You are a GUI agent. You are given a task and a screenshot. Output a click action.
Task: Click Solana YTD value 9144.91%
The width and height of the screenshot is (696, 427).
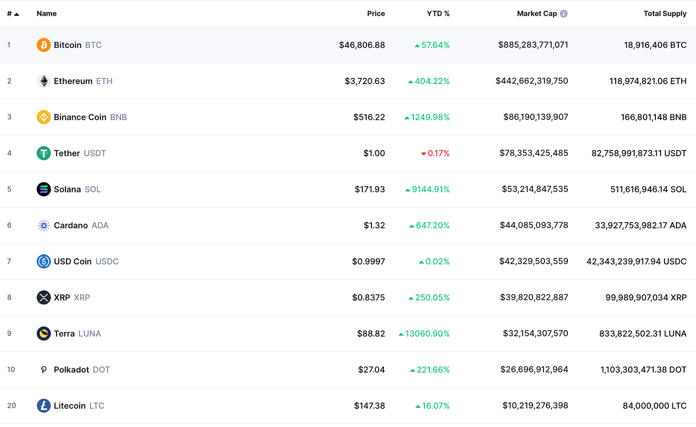pyautogui.click(x=428, y=189)
